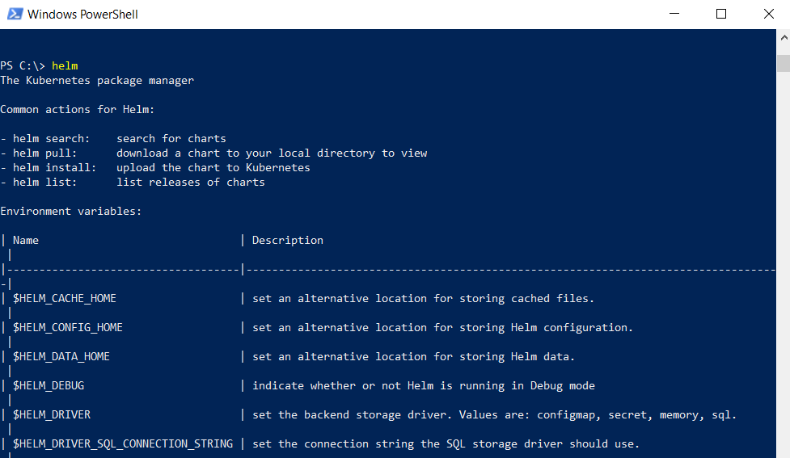Click the 'PS C:\>' prompt
The height and width of the screenshot is (458, 790).
[x=23, y=66]
